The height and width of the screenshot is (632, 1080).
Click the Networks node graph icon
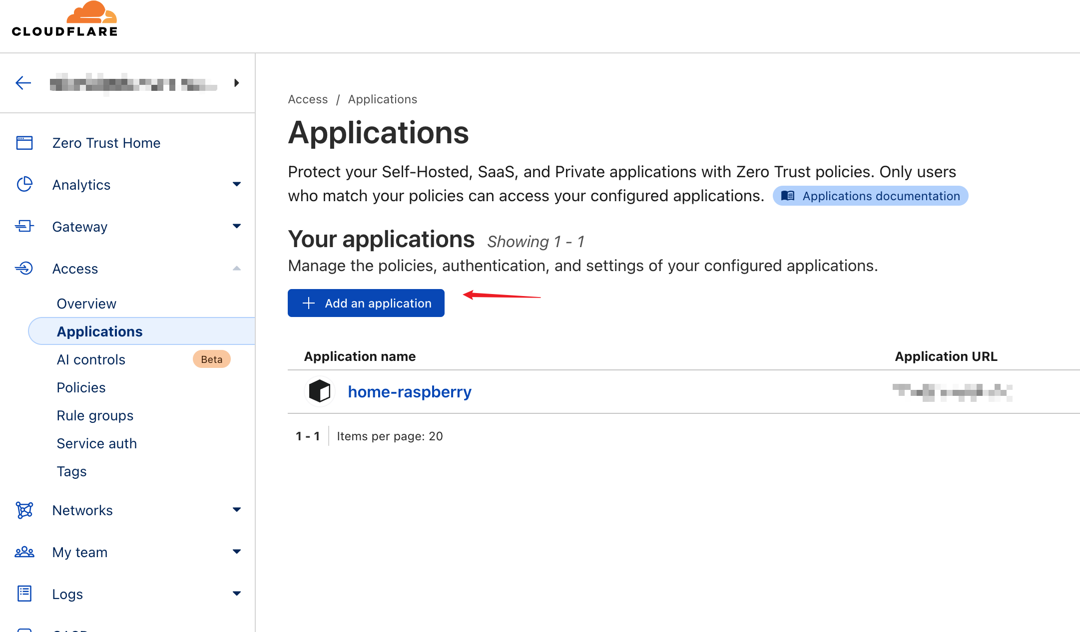24,510
